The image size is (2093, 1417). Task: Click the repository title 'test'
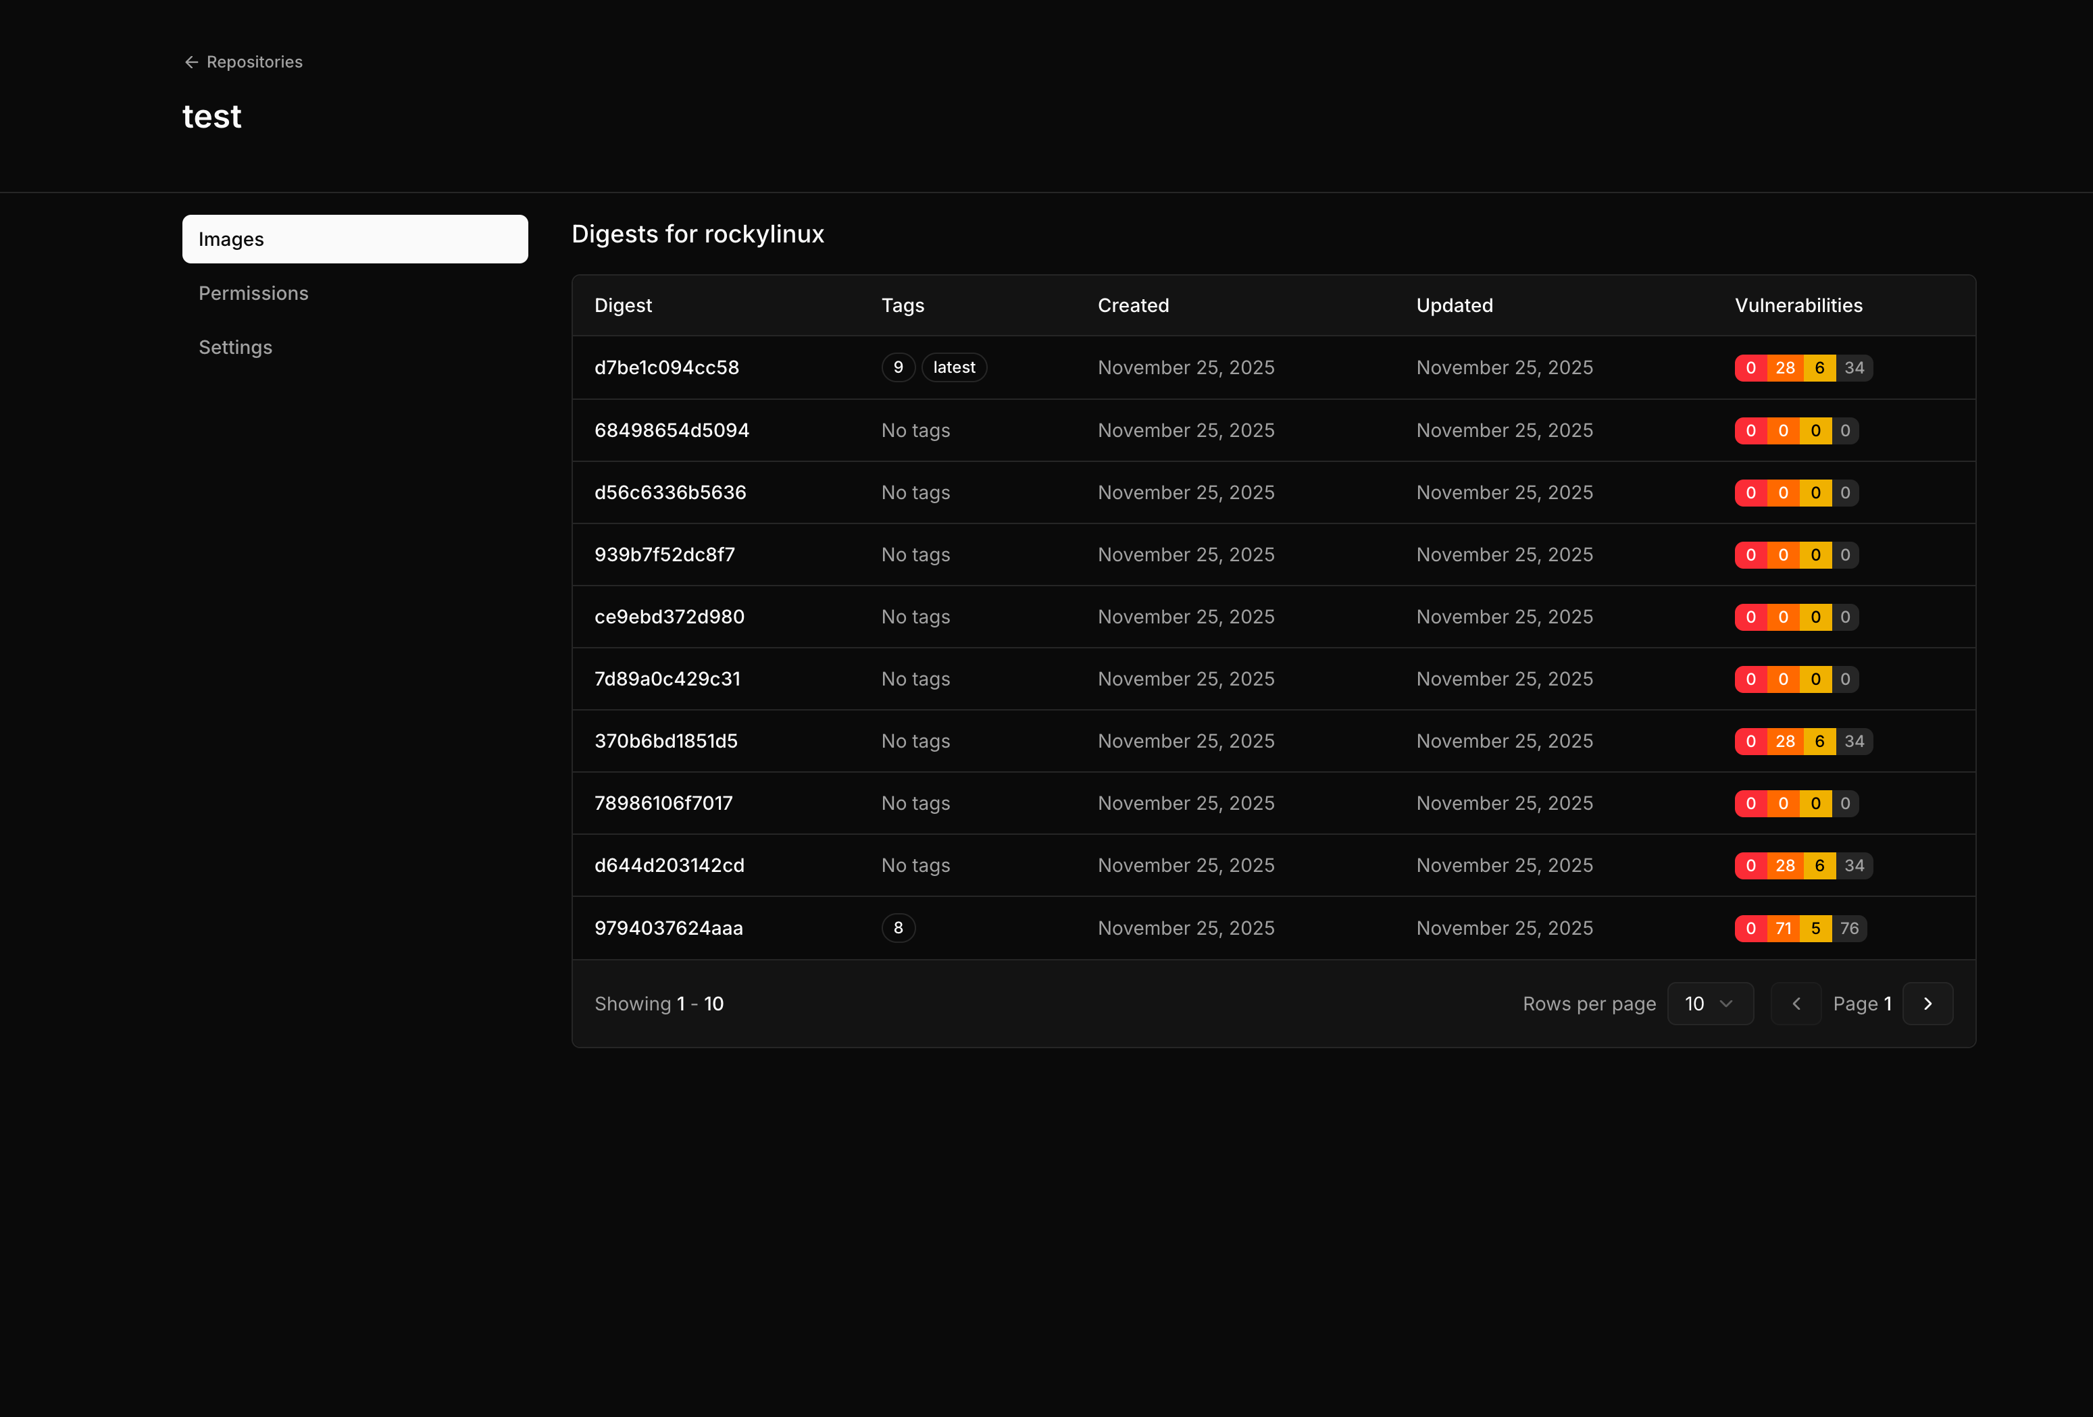211,115
